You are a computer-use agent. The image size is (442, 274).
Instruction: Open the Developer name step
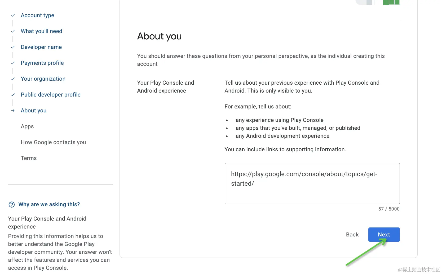(x=41, y=47)
